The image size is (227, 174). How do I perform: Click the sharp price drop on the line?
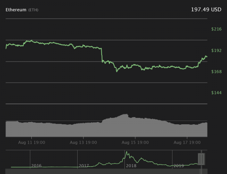pos(102,55)
